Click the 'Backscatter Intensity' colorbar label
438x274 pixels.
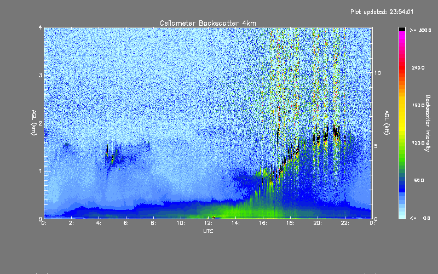[x=428, y=123]
